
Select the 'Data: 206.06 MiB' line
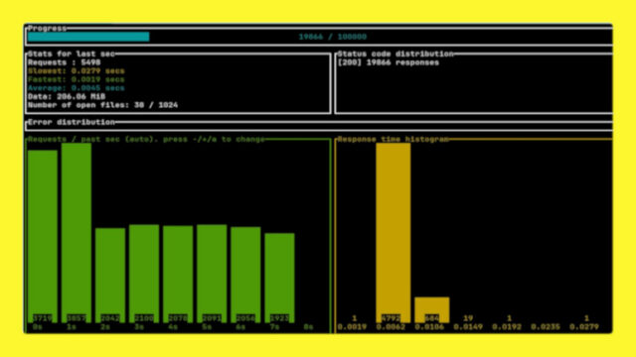67,96
